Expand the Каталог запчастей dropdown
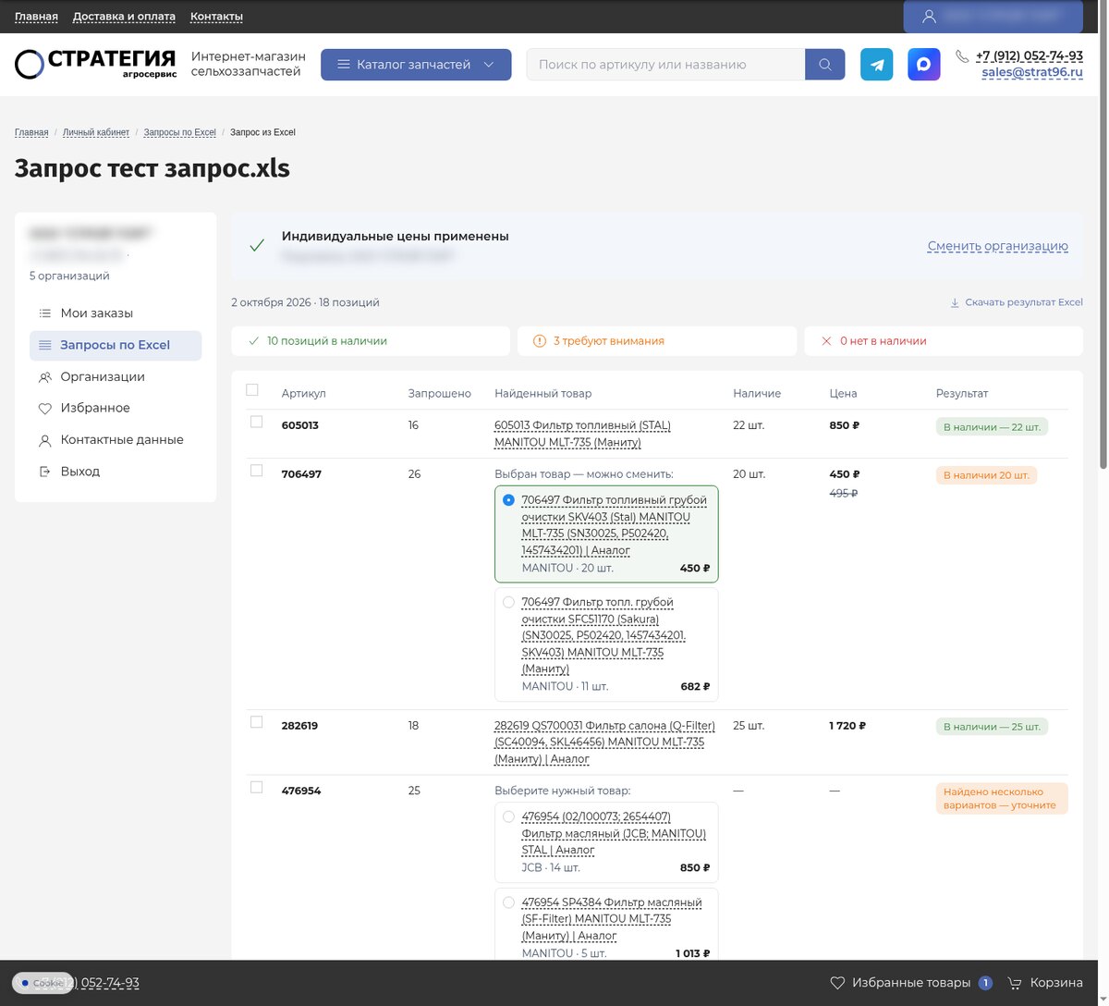Image resolution: width=1109 pixels, height=1006 pixels. point(416,65)
